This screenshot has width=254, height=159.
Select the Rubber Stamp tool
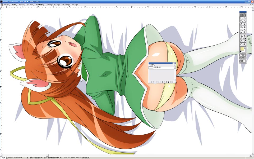click(241, 27)
